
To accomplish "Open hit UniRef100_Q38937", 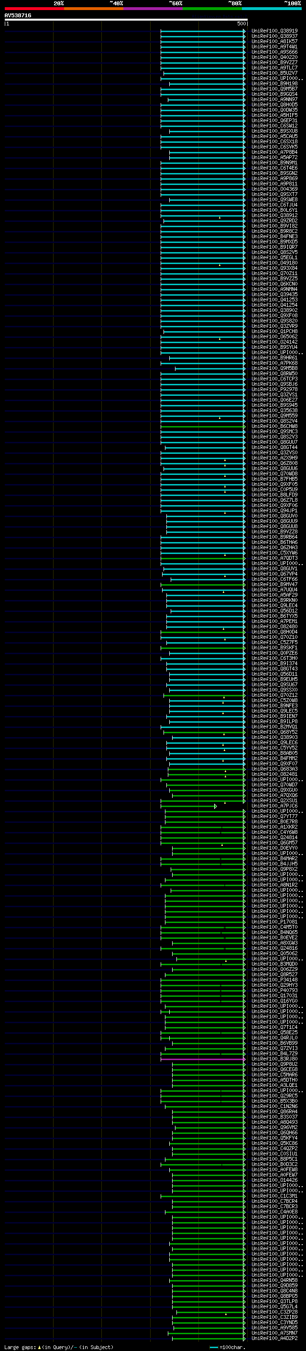I will [274, 36].
